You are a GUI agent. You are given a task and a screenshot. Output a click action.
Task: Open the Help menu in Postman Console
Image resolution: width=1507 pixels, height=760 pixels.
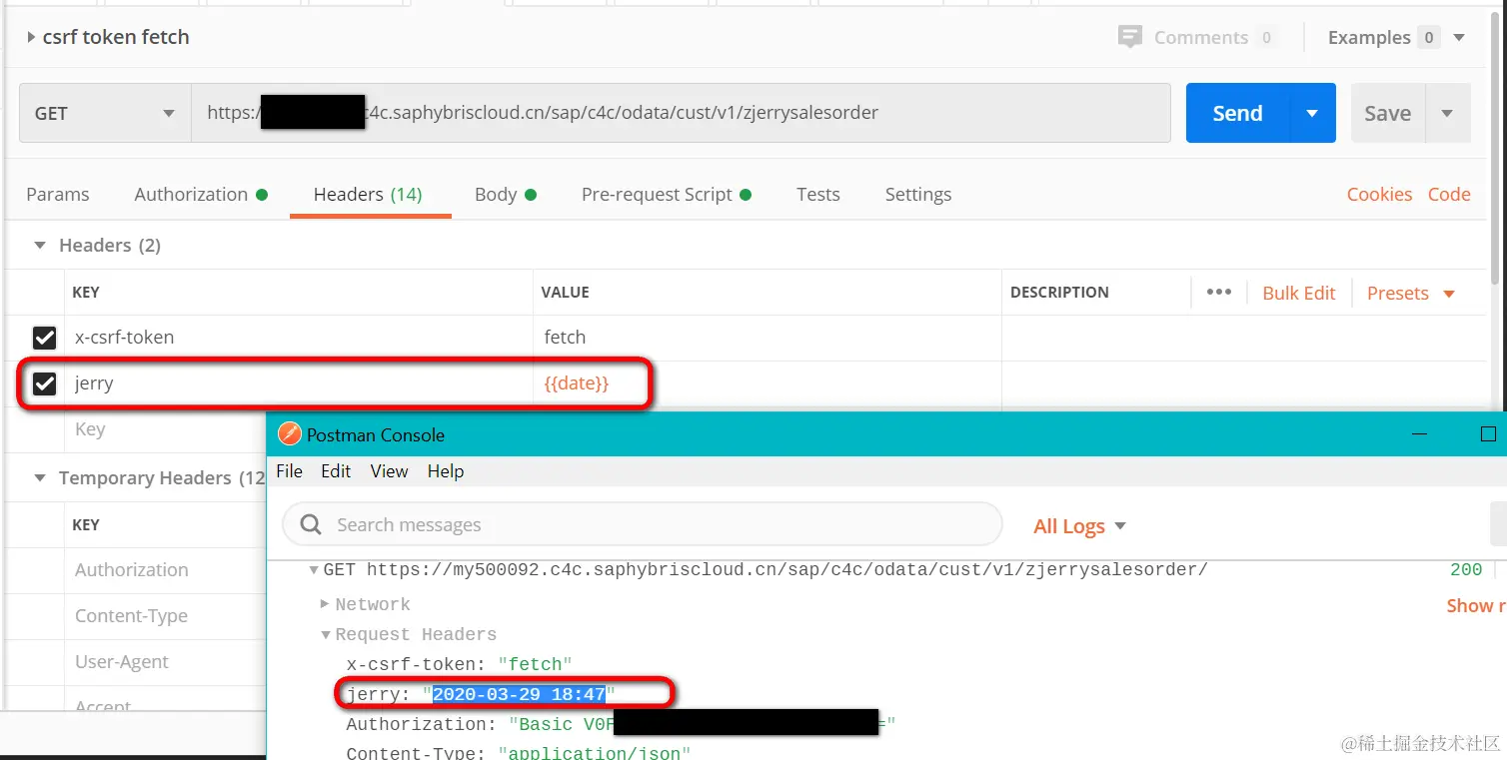pos(446,471)
